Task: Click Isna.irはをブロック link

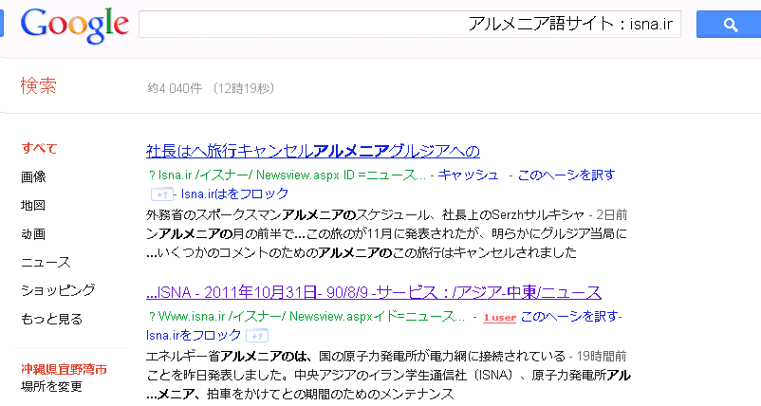Action: pos(235,194)
